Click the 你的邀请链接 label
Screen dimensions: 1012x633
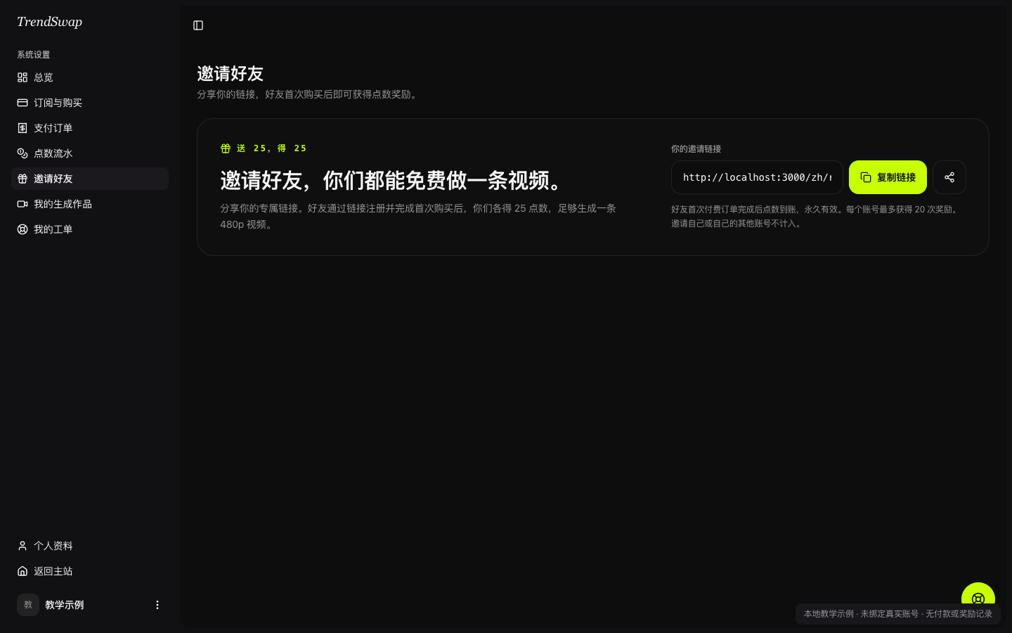pyautogui.click(x=696, y=149)
